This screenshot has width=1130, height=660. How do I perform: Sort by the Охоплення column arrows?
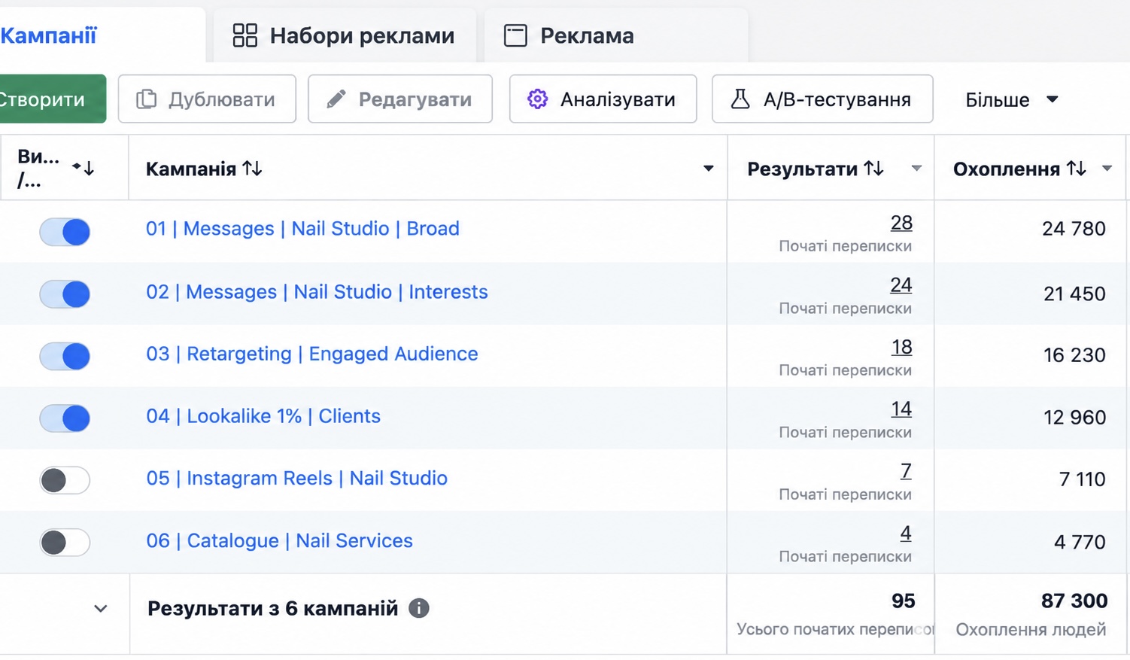pyautogui.click(x=1077, y=169)
